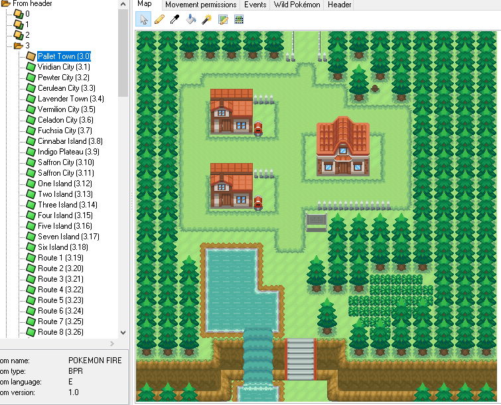Activate the paint bucket fill tool
501x405 pixels.
point(191,19)
